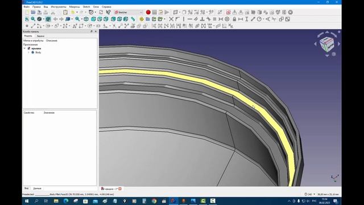Open the Правка menu
Screen dimensions: 364x205
pyautogui.click(x=36, y=7)
